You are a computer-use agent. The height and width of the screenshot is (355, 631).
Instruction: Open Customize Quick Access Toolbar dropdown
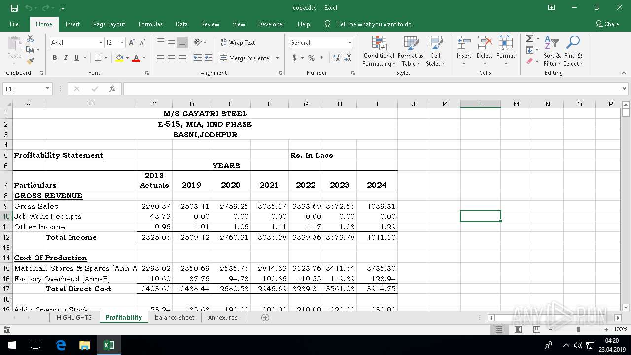coord(63,8)
